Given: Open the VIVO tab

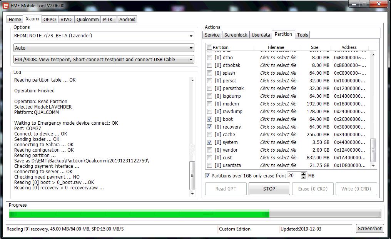Looking at the screenshot, I should pyautogui.click(x=66, y=20).
